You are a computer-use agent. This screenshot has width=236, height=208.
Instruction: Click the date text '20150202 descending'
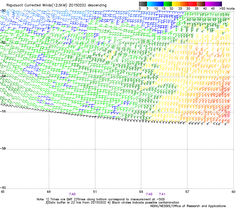pos(87,5)
